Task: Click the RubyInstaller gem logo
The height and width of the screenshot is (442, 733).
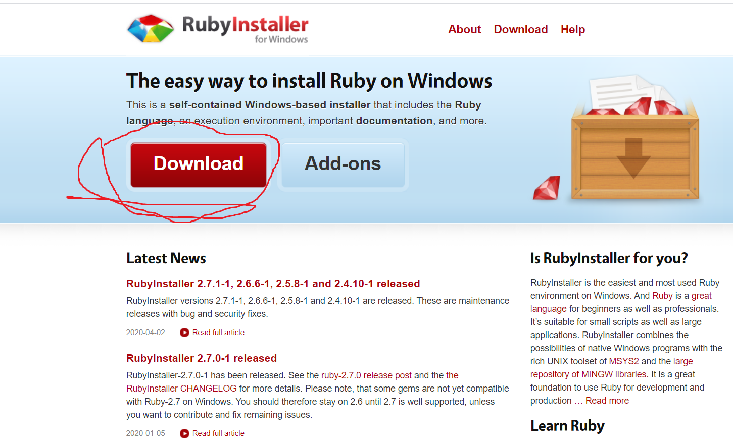Action: [x=151, y=28]
